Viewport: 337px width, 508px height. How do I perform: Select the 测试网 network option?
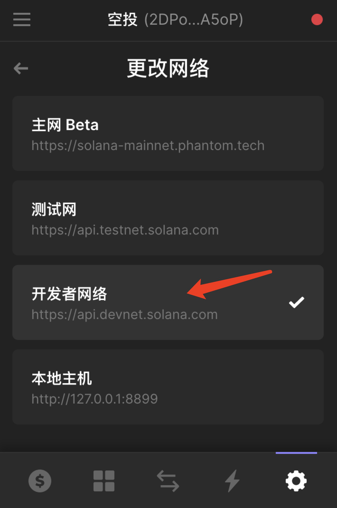(54, 209)
